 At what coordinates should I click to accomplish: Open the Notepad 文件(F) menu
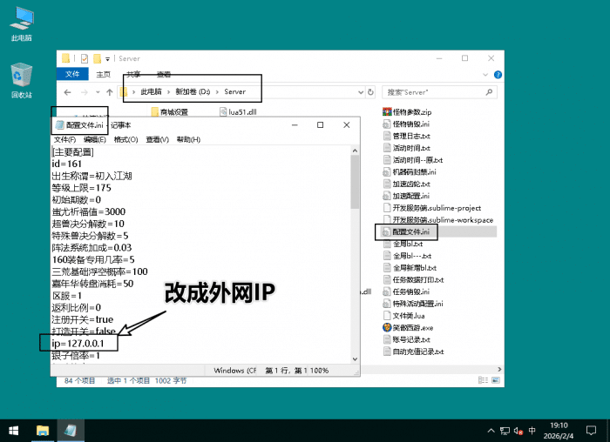click(x=64, y=139)
